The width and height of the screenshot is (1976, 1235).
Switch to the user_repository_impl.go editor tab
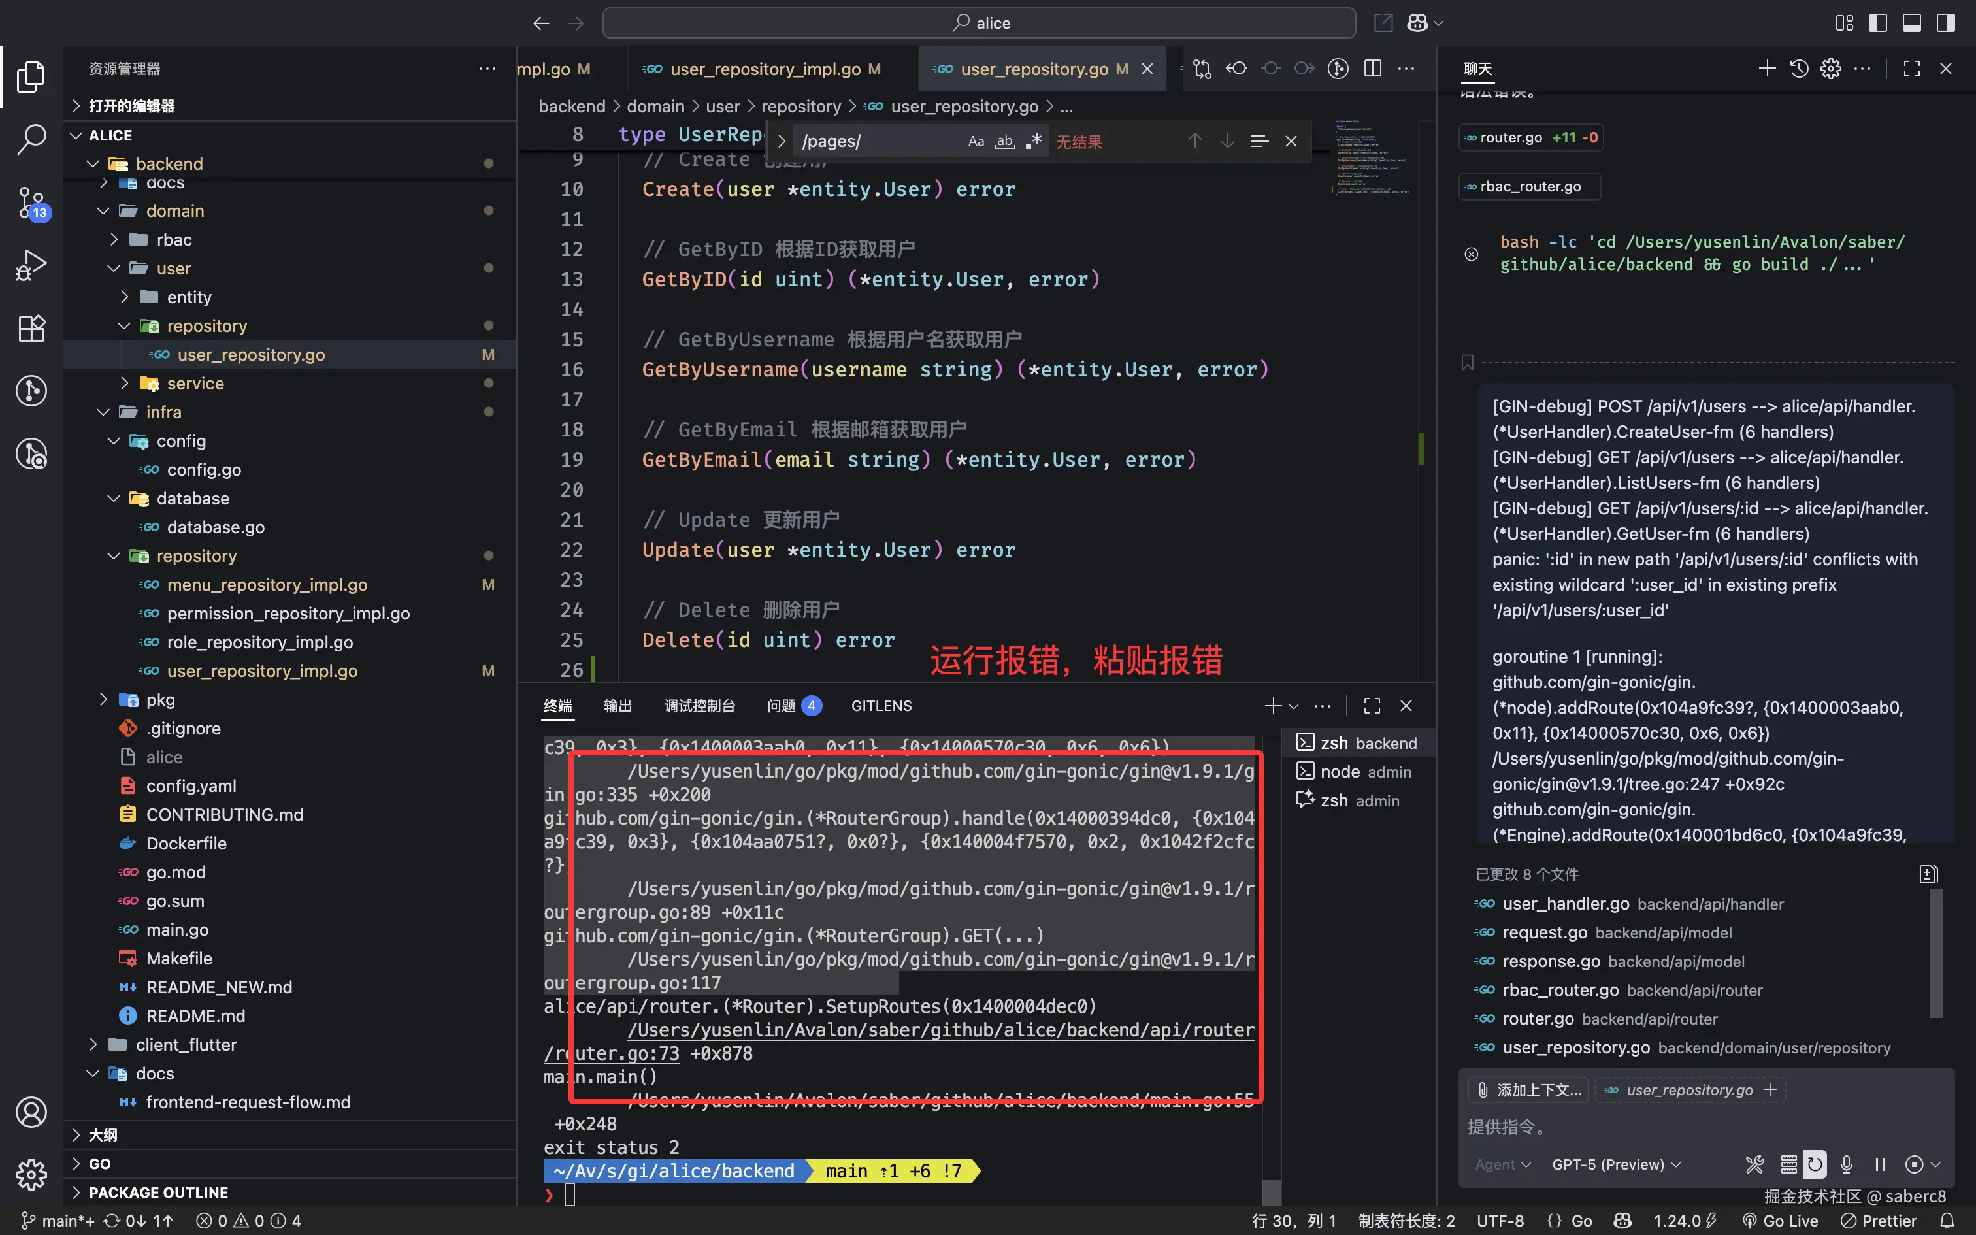click(x=765, y=69)
